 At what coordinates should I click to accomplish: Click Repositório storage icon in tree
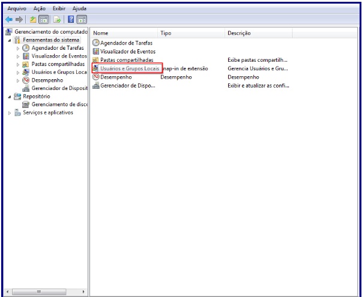pos(17,97)
